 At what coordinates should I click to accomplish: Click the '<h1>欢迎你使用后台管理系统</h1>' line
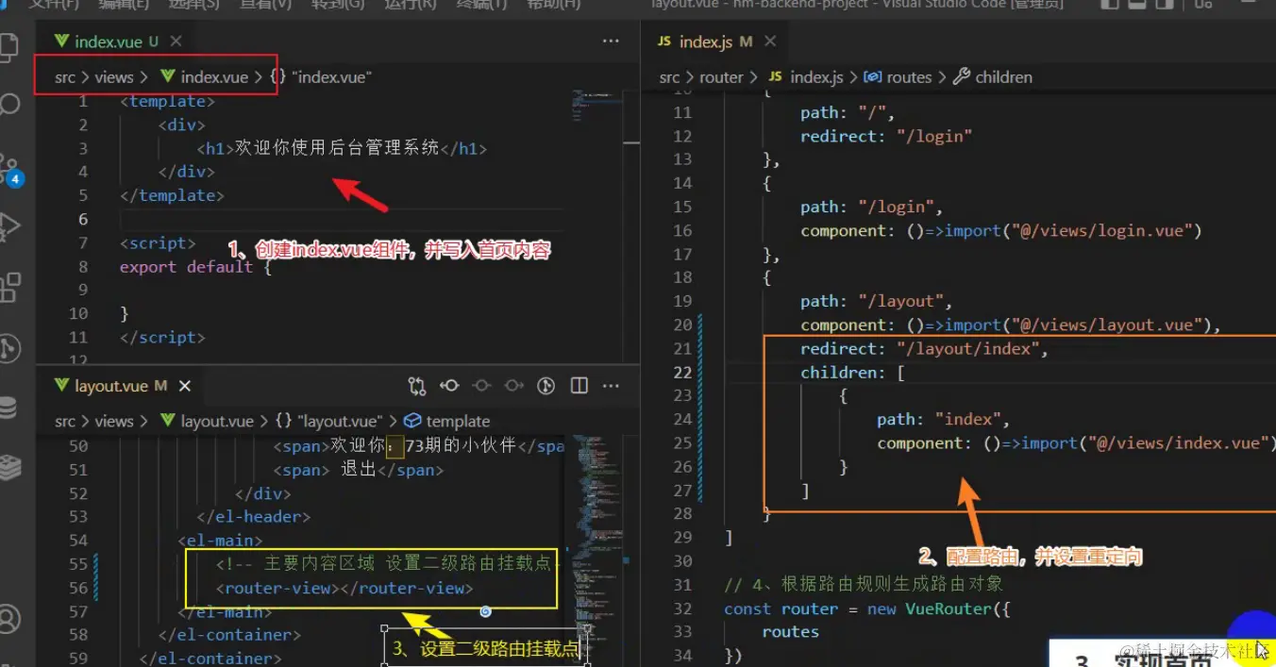[x=343, y=148]
